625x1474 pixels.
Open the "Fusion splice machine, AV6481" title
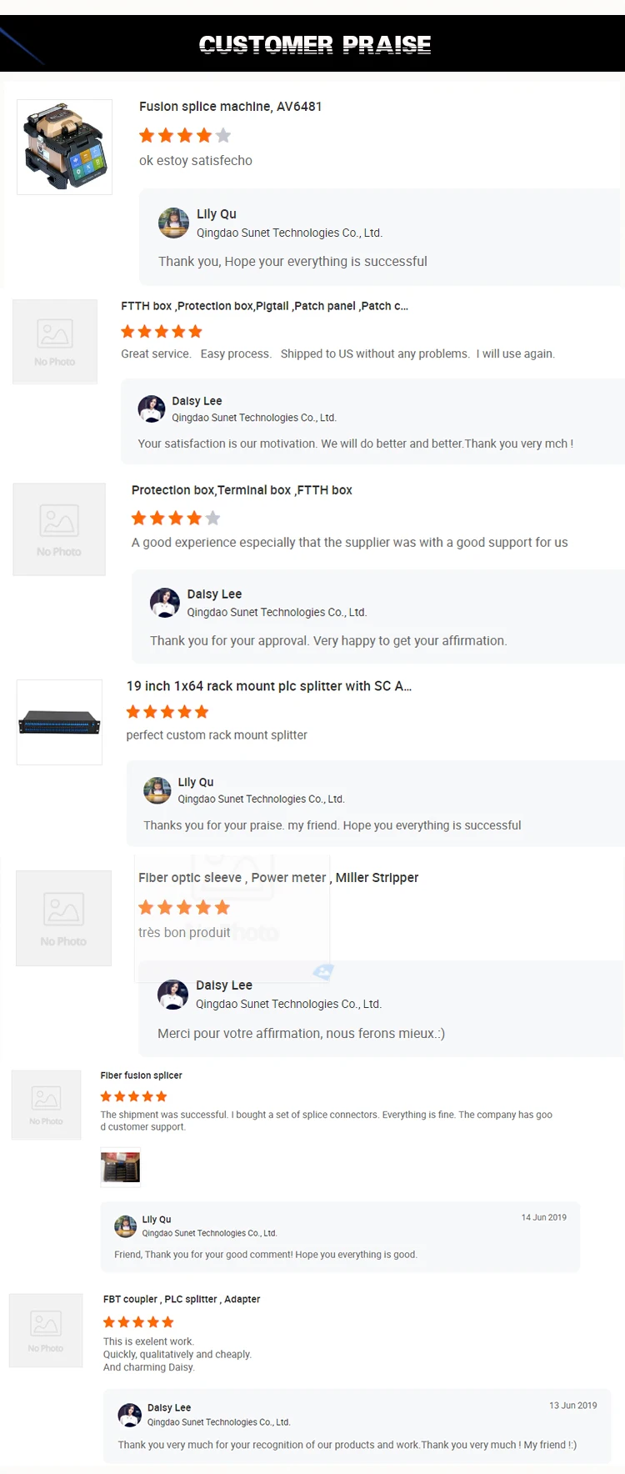pos(230,107)
